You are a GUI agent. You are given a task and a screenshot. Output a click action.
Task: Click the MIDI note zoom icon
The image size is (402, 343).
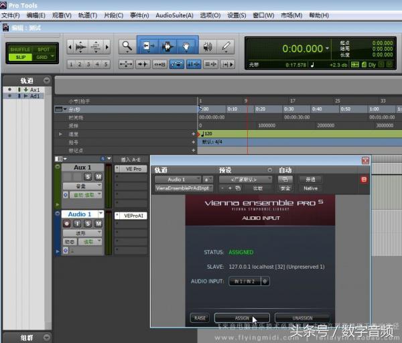click(96, 47)
